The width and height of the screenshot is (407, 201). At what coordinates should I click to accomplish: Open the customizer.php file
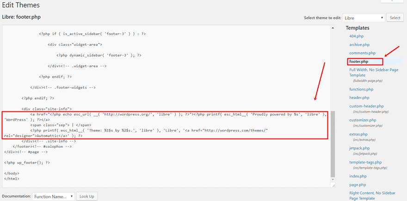tap(363, 120)
